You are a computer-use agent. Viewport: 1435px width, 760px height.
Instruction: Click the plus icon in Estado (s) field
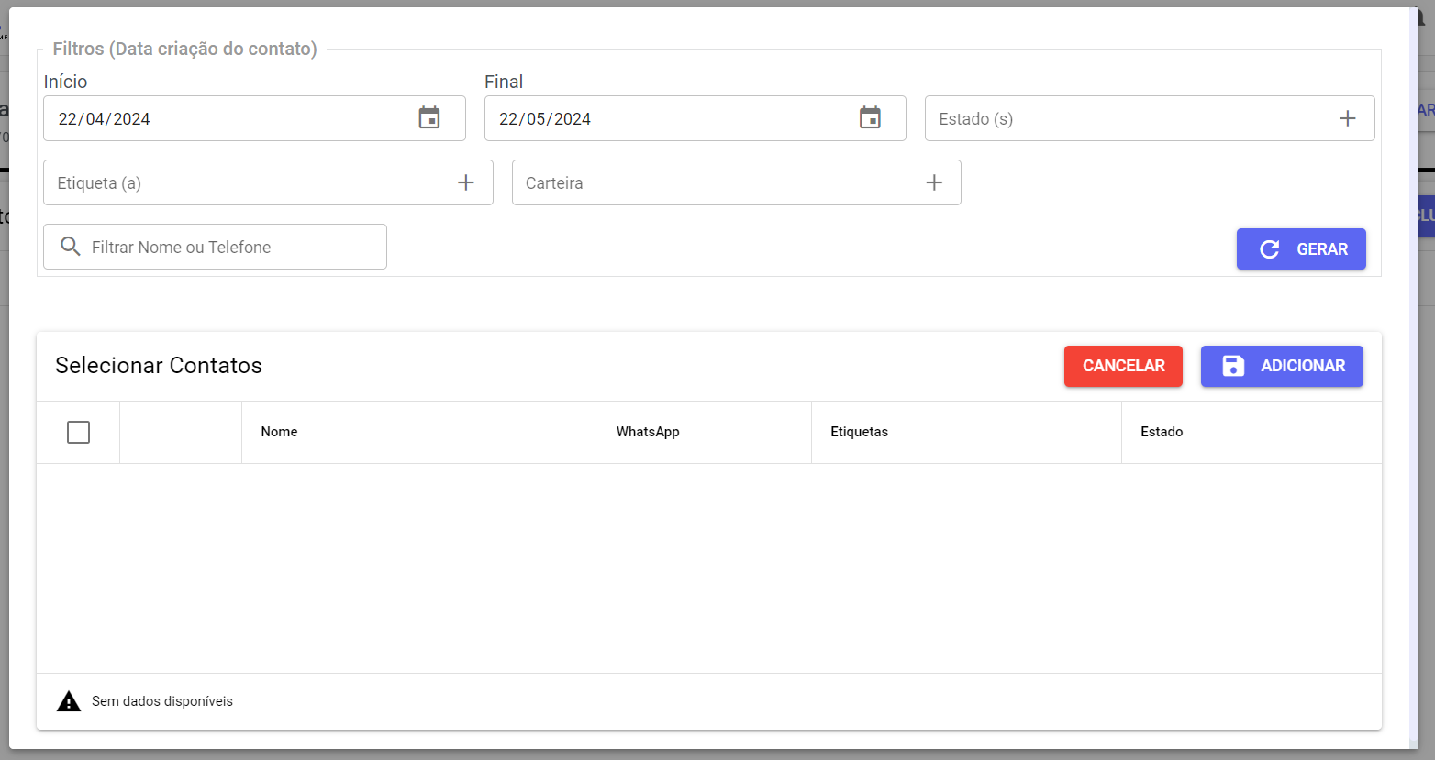point(1347,118)
